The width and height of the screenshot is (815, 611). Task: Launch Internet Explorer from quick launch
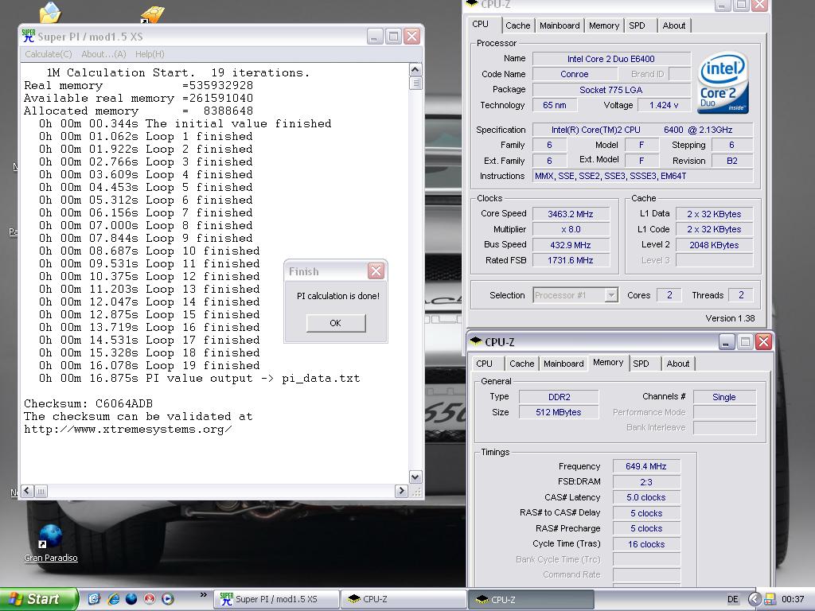pos(113,598)
